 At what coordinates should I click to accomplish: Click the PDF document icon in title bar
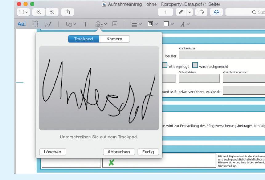pos(104,4)
